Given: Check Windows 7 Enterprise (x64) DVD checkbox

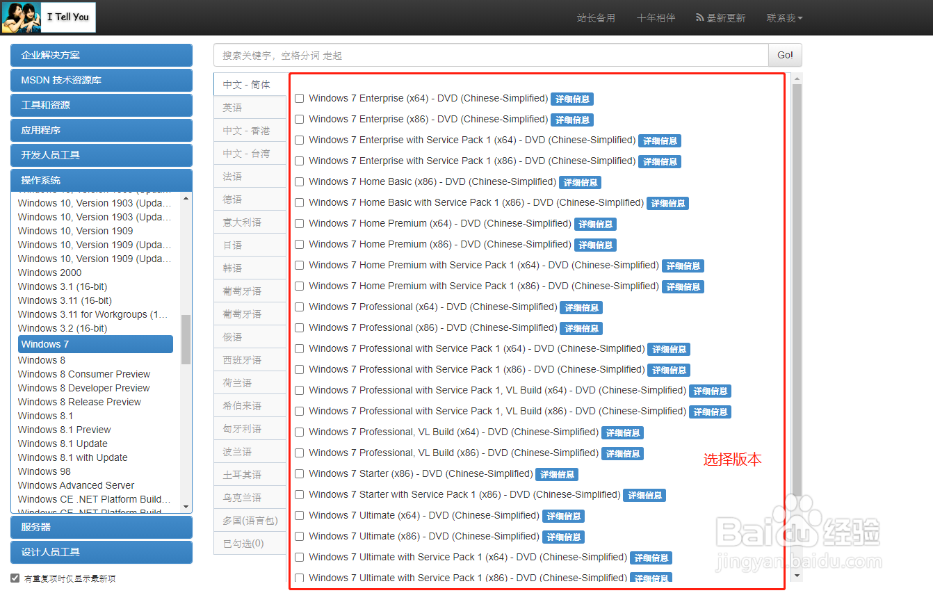Looking at the screenshot, I should point(300,99).
